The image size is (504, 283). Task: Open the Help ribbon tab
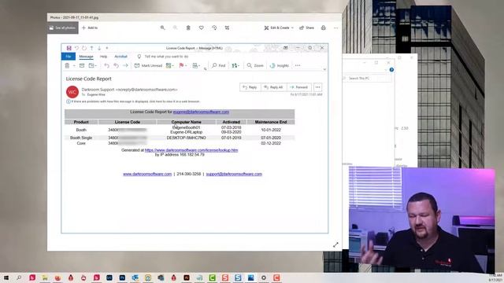click(103, 57)
